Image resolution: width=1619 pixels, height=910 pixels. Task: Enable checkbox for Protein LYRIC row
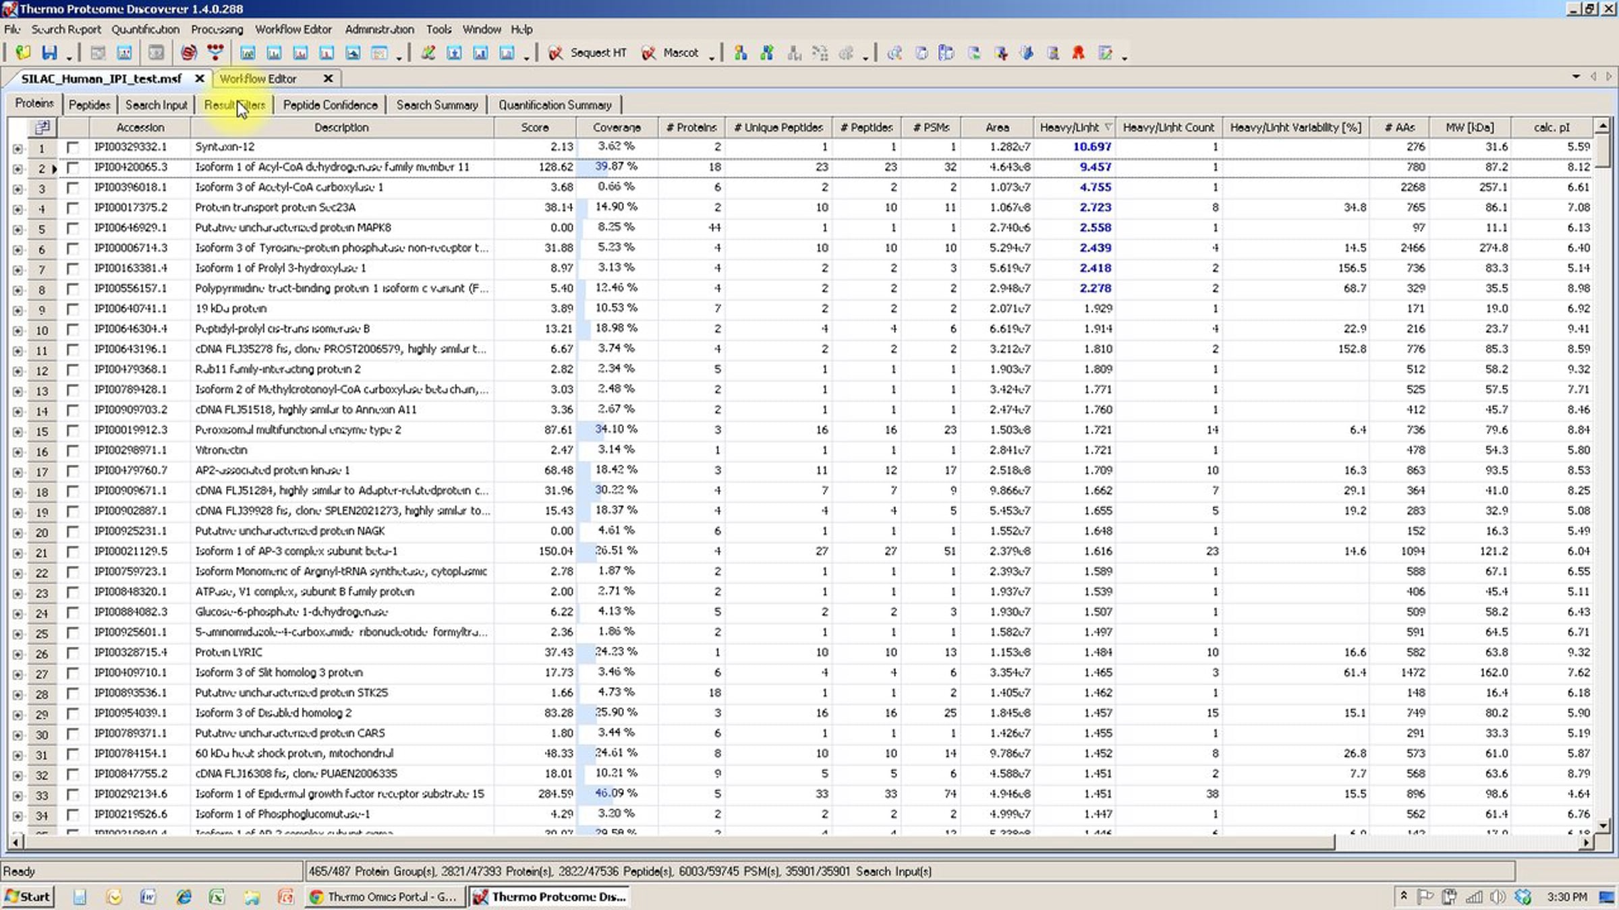pos(72,653)
